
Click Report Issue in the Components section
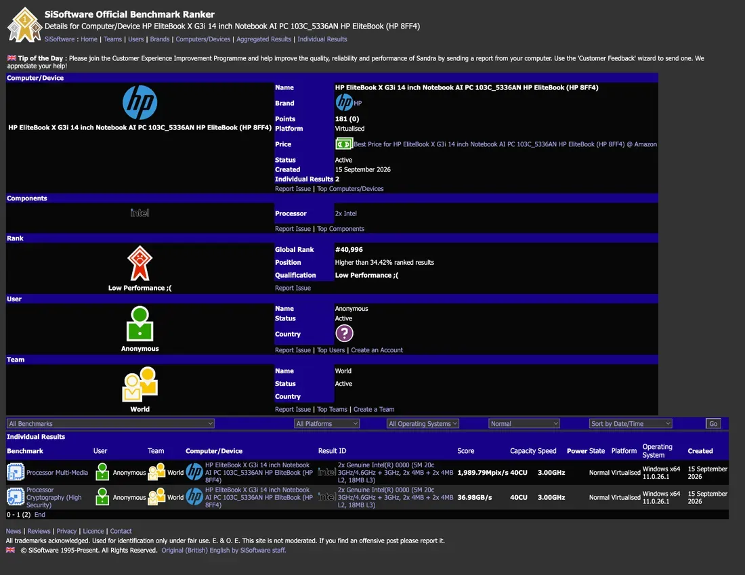(293, 228)
